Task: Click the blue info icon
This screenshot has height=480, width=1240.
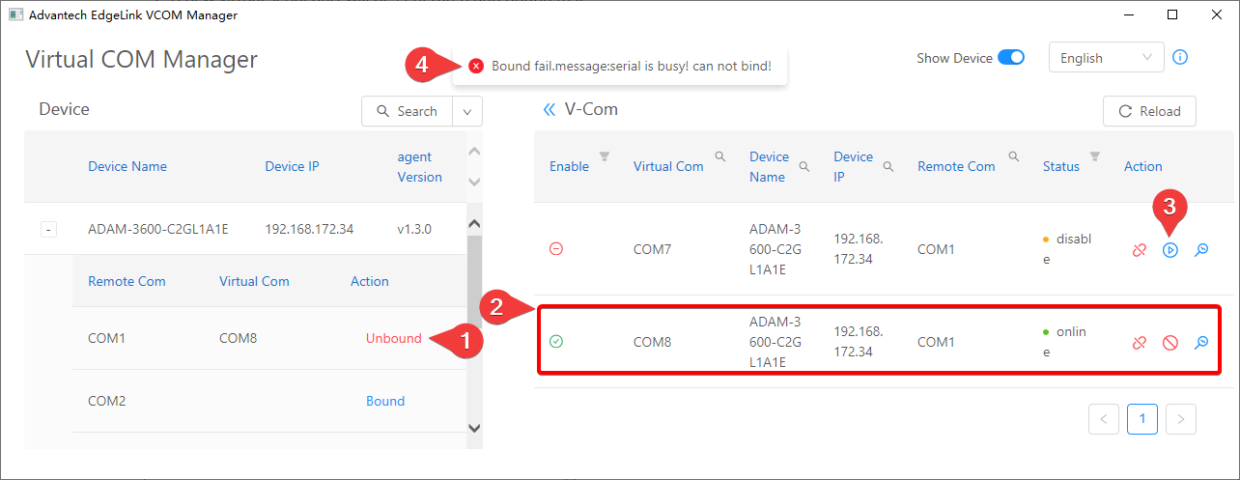Action: [x=1180, y=57]
